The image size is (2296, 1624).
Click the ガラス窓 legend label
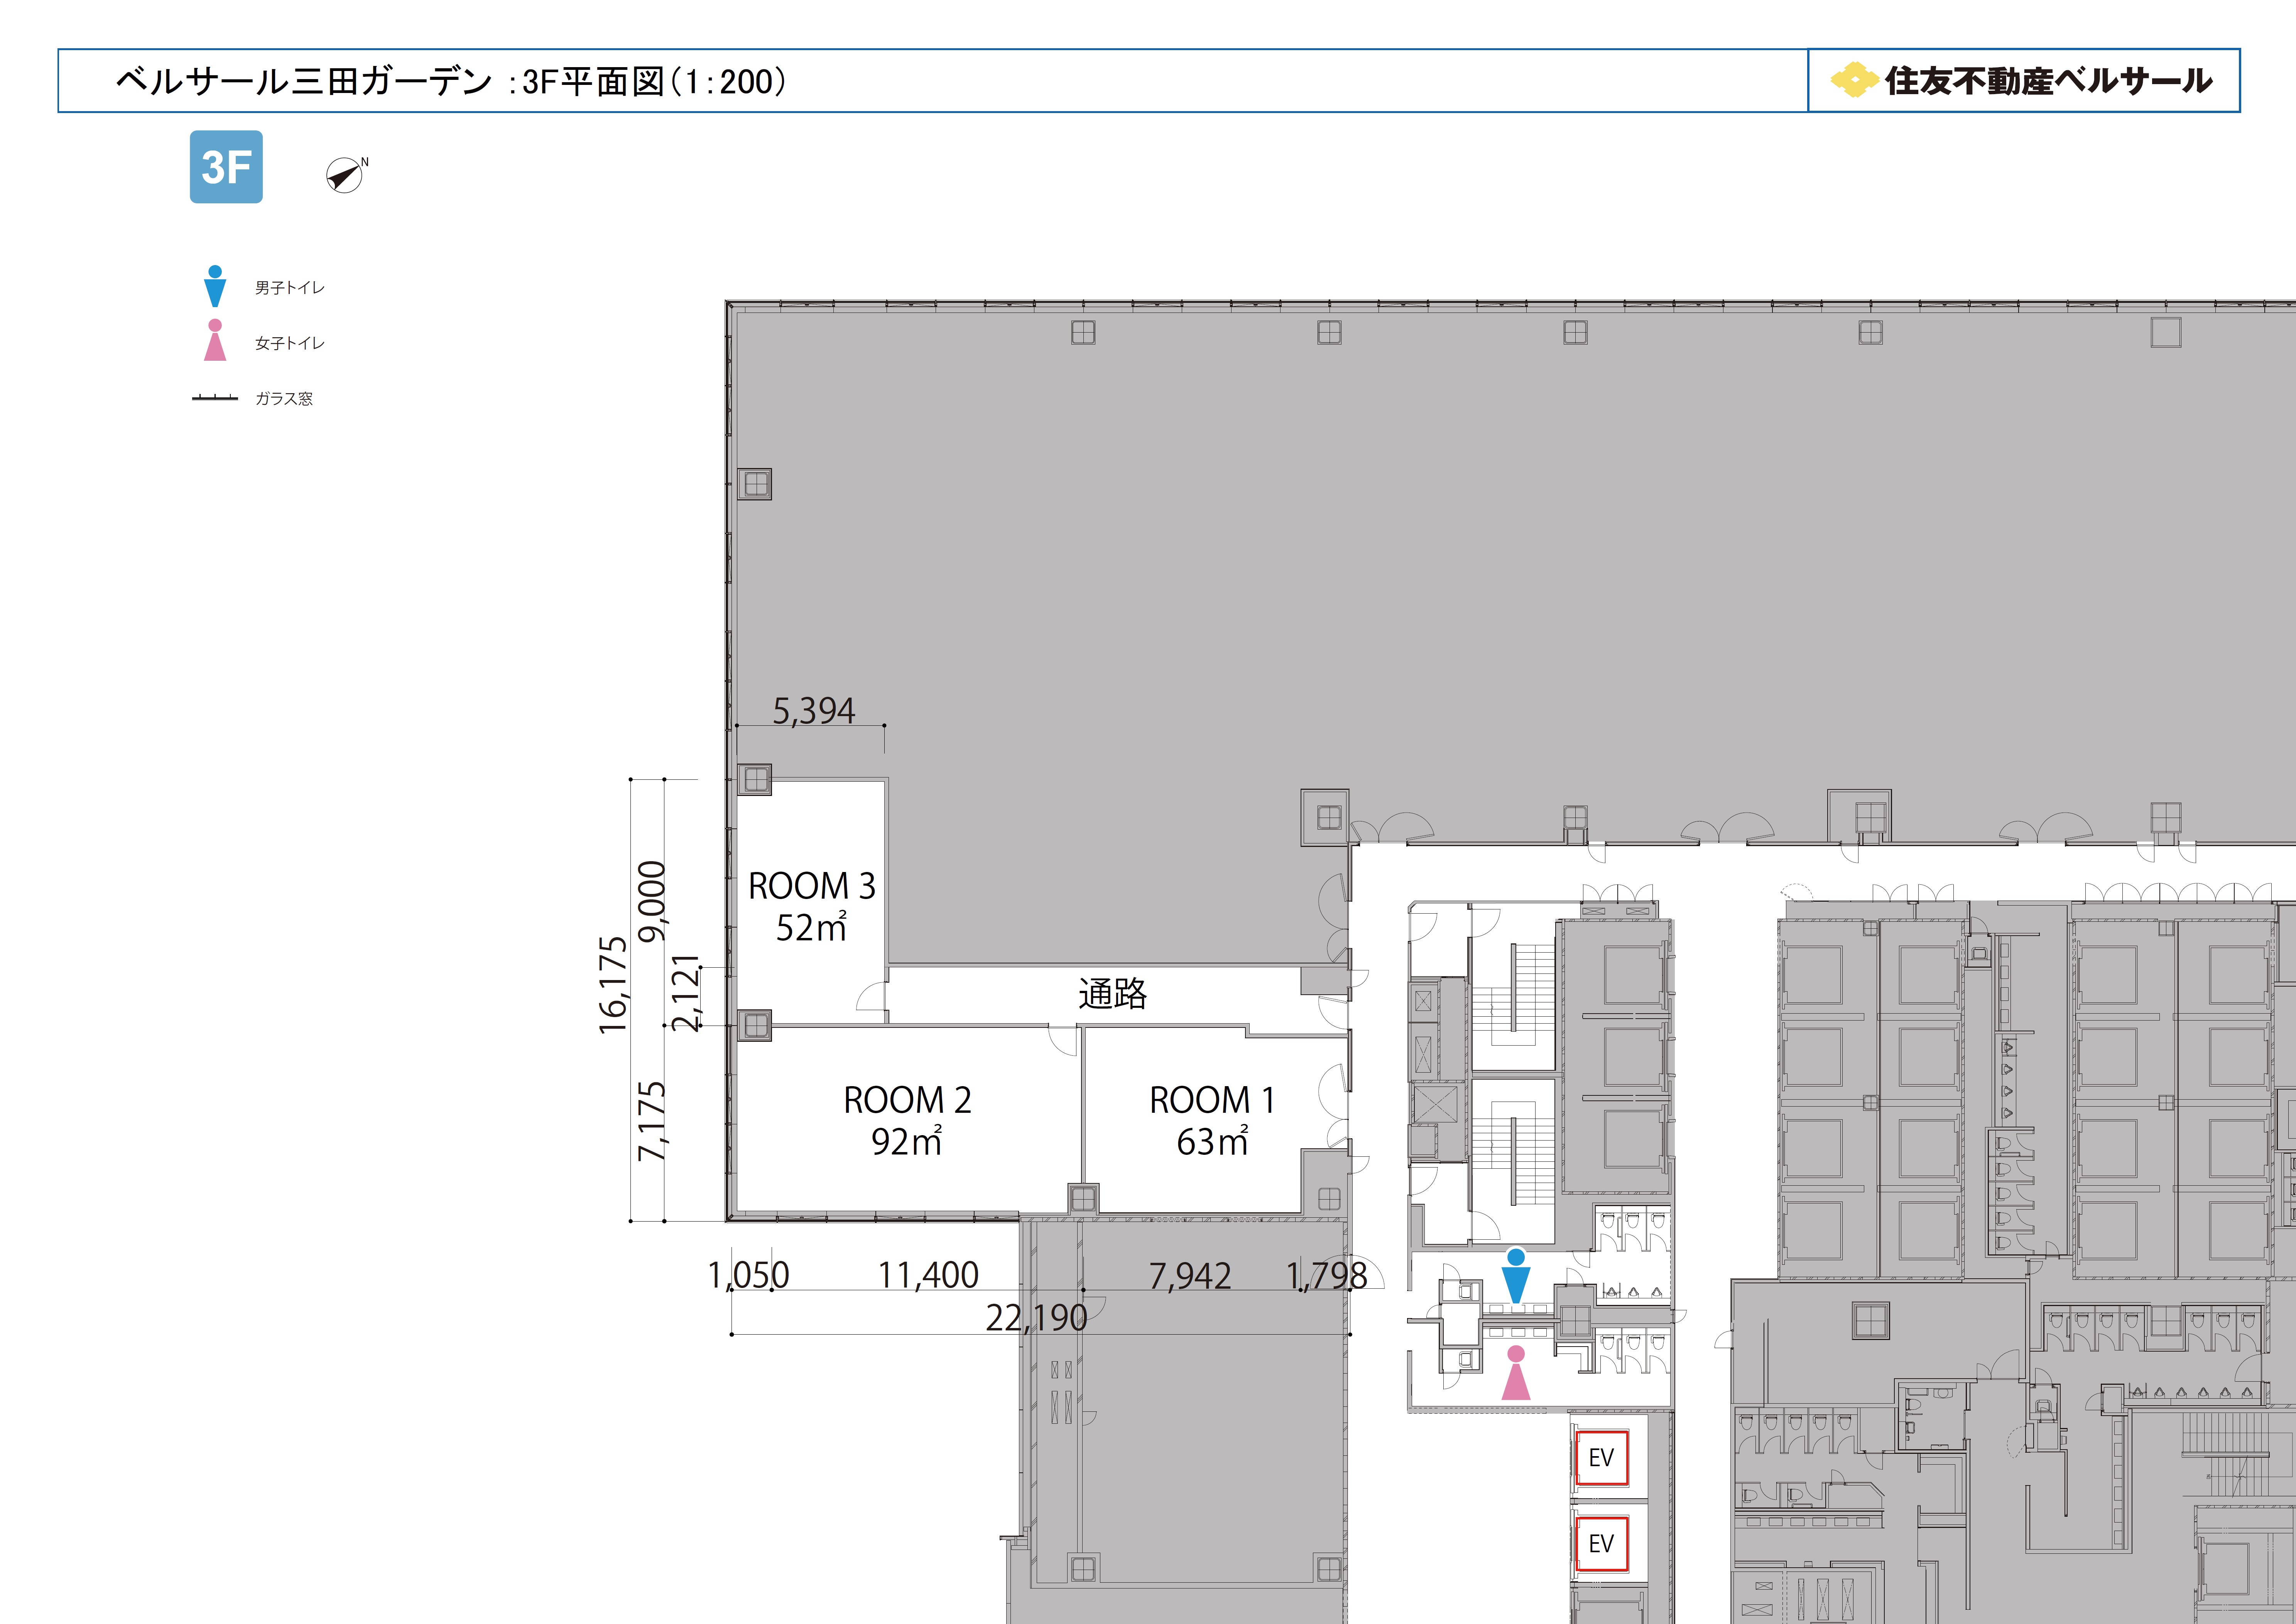(x=284, y=398)
